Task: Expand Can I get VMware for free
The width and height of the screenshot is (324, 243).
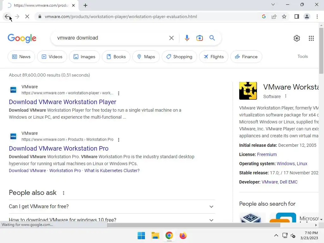Action: 112,206
